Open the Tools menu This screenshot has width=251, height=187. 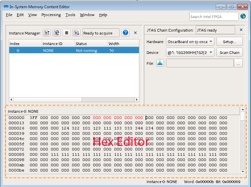point(70,15)
